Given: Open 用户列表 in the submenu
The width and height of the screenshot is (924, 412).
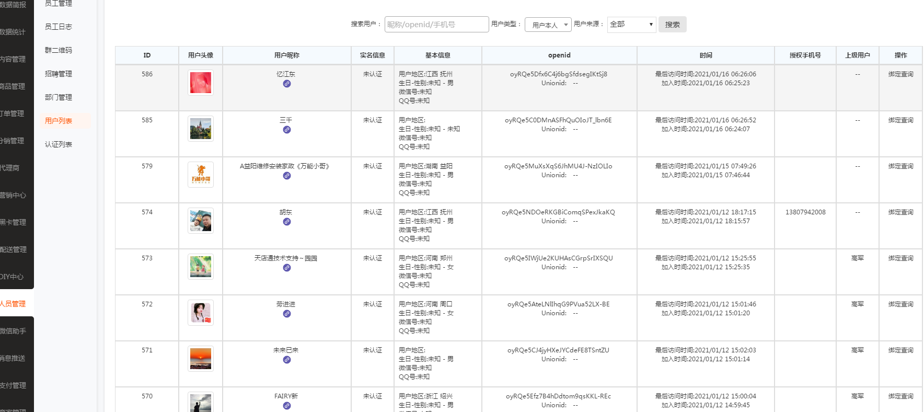Looking at the screenshot, I should pos(59,121).
